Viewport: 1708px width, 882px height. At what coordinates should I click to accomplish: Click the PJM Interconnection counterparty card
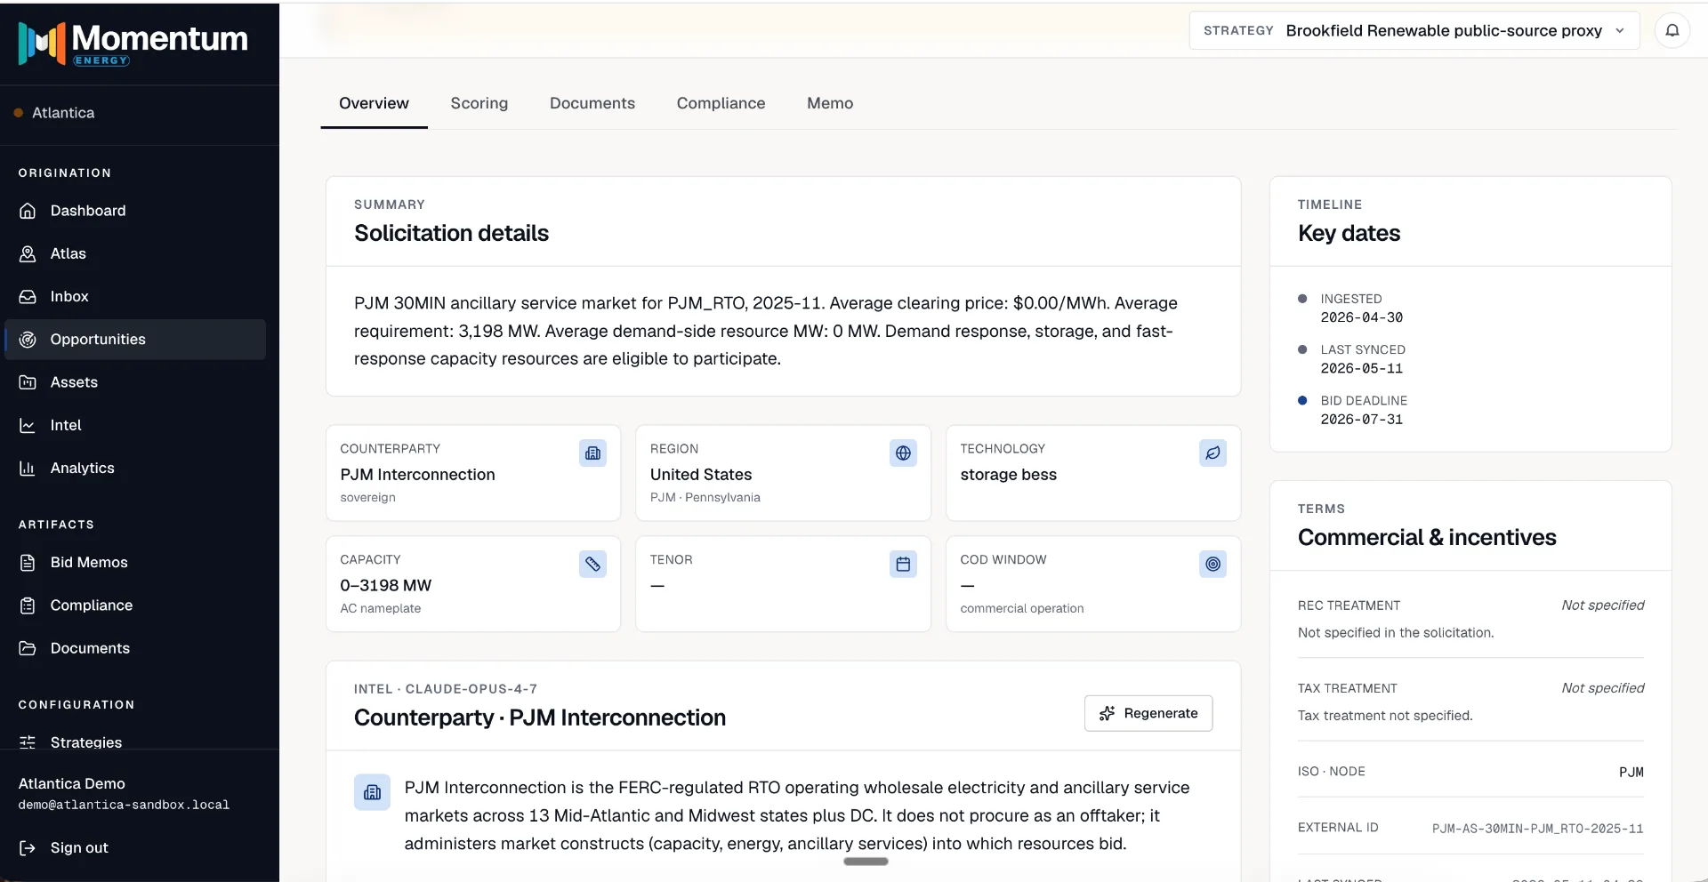click(473, 473)
